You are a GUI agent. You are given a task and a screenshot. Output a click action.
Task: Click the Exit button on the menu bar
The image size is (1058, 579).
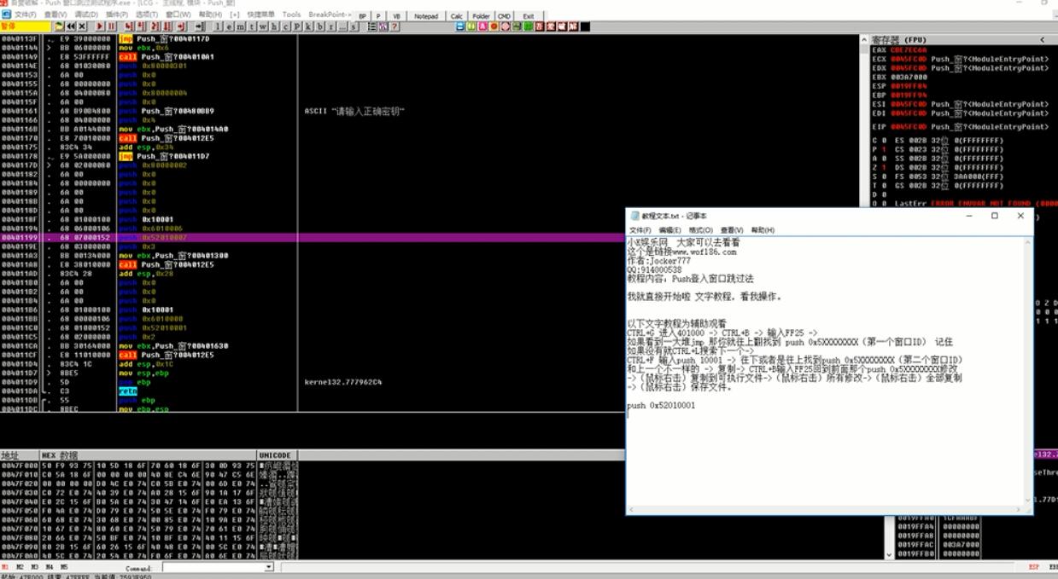point(528,14)
